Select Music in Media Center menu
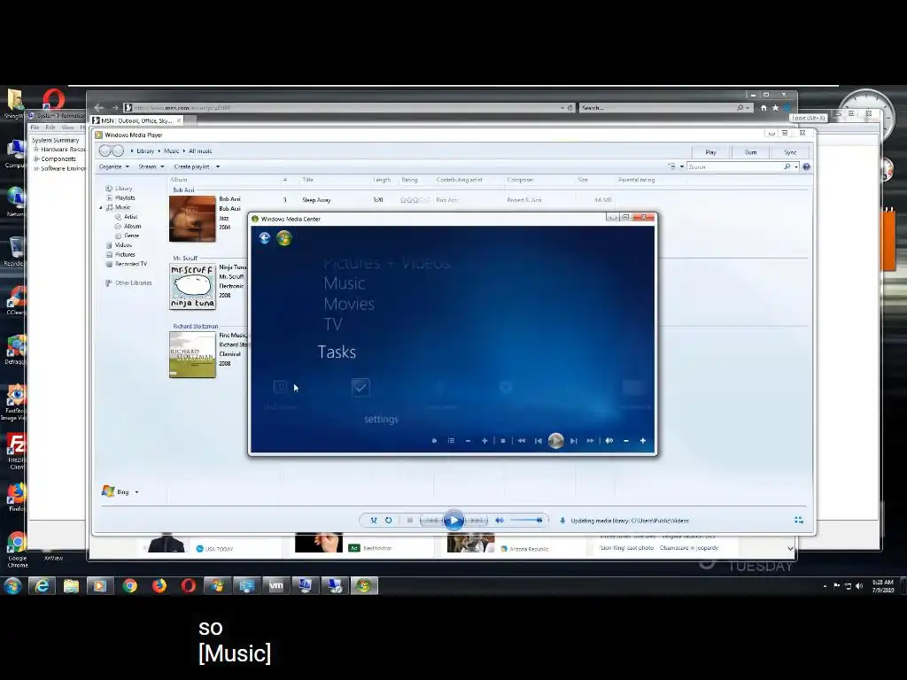 [x=345, y=283]
